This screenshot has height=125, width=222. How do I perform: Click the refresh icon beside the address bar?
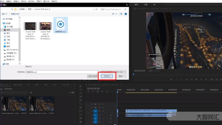(x=97, y=9)
